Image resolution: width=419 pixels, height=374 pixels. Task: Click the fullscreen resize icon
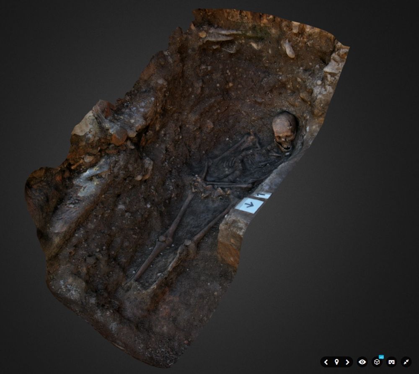(405, 362)
